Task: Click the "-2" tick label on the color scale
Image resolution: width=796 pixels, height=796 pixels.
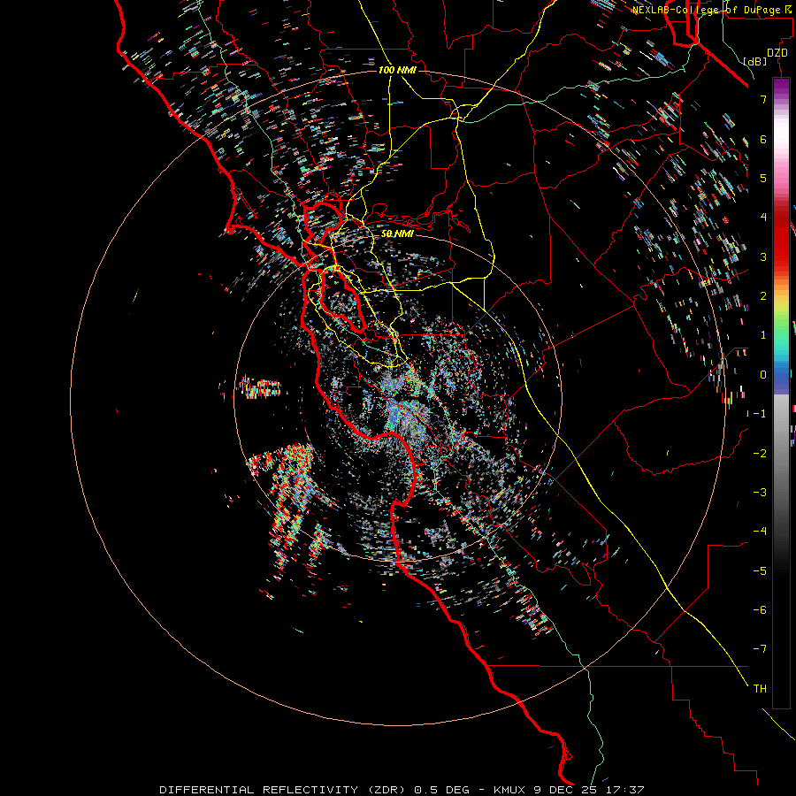Action: point(760,454)
